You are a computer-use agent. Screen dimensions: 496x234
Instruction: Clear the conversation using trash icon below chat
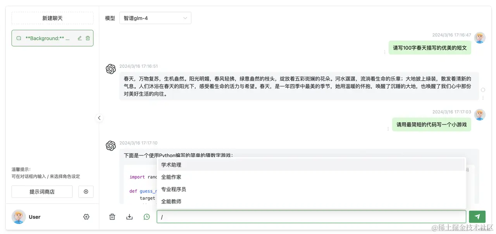(112, 217)
